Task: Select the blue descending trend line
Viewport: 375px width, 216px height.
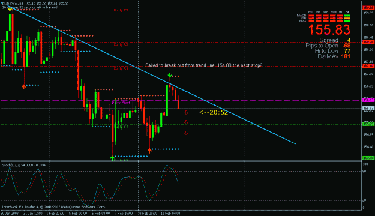Action: coord(153,76)
